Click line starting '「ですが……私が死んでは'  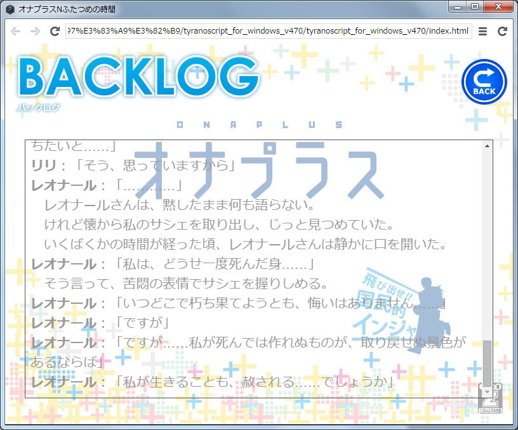(x=248, y=353)
